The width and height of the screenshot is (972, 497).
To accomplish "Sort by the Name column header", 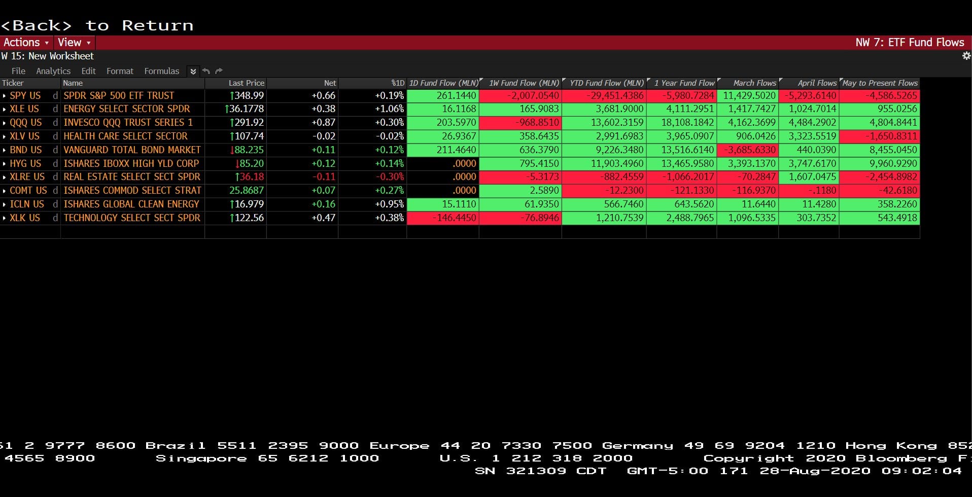I will [x=133, y=83].
